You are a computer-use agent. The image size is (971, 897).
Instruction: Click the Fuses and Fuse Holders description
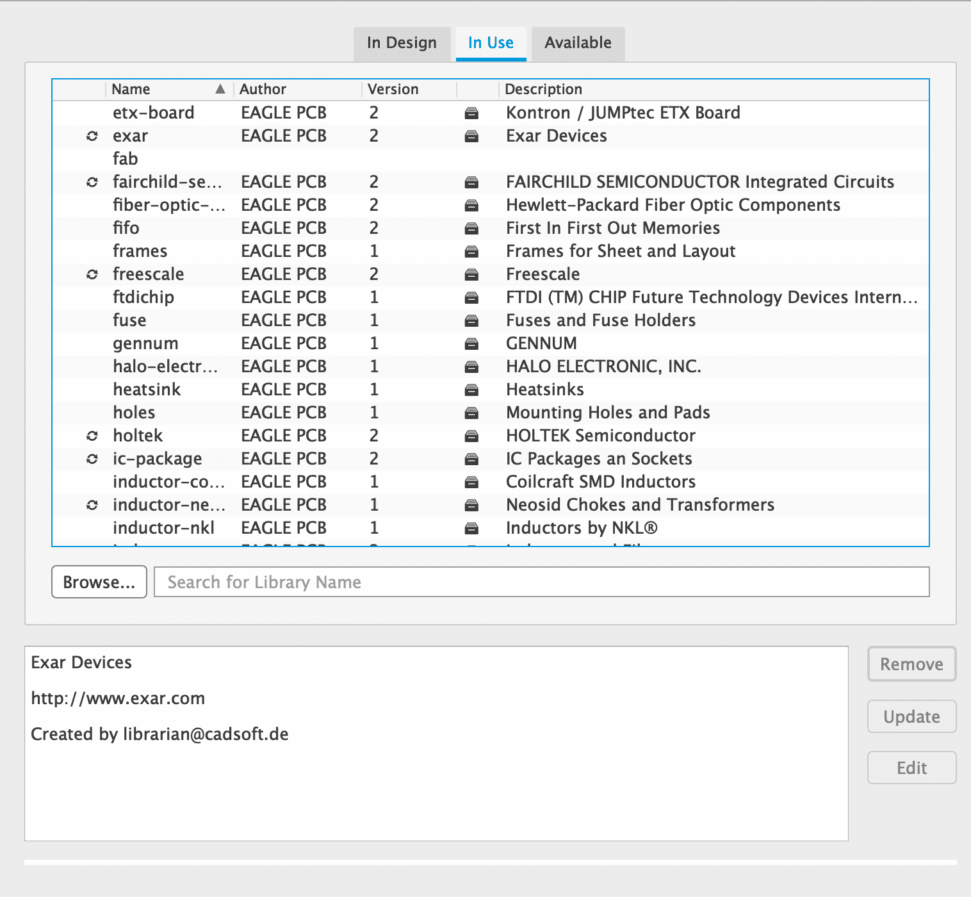click(x=601, y=320)
